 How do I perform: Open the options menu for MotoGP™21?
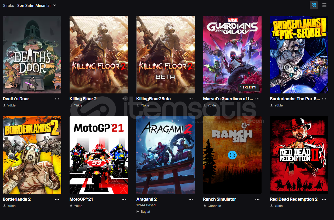(x=124, y=199)
